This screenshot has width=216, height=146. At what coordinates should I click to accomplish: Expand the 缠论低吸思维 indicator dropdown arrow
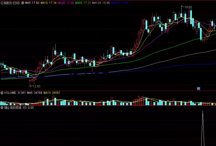point(2,108)
